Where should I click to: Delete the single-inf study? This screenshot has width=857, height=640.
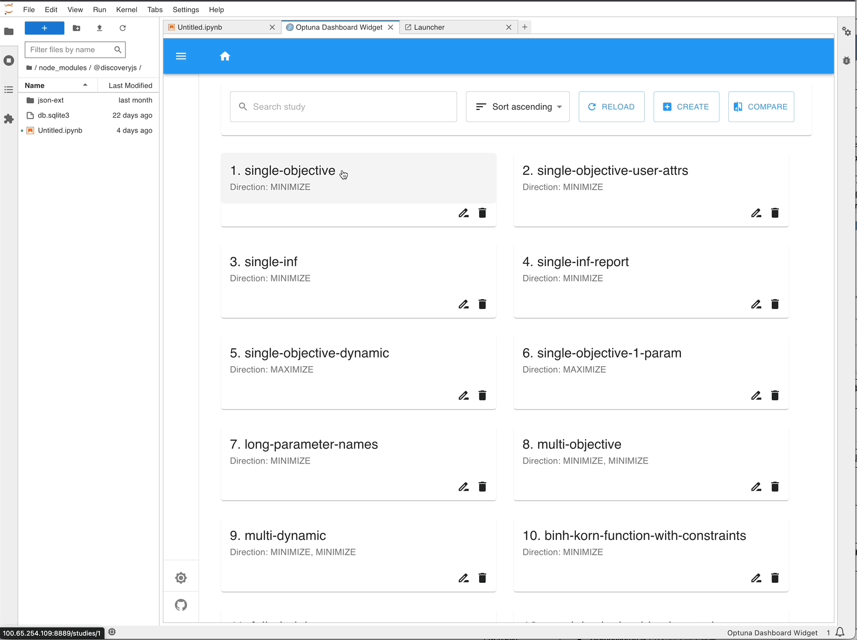click(x=482, y=304)
